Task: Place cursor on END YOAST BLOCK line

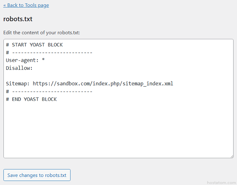Action: 31,99
